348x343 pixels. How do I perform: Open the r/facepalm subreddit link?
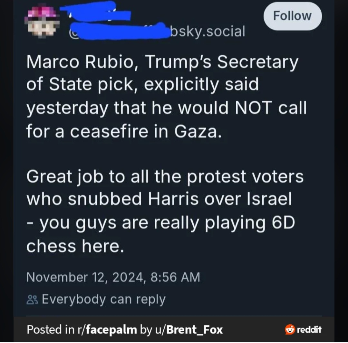pyautogui.click(x=107, y=329)
